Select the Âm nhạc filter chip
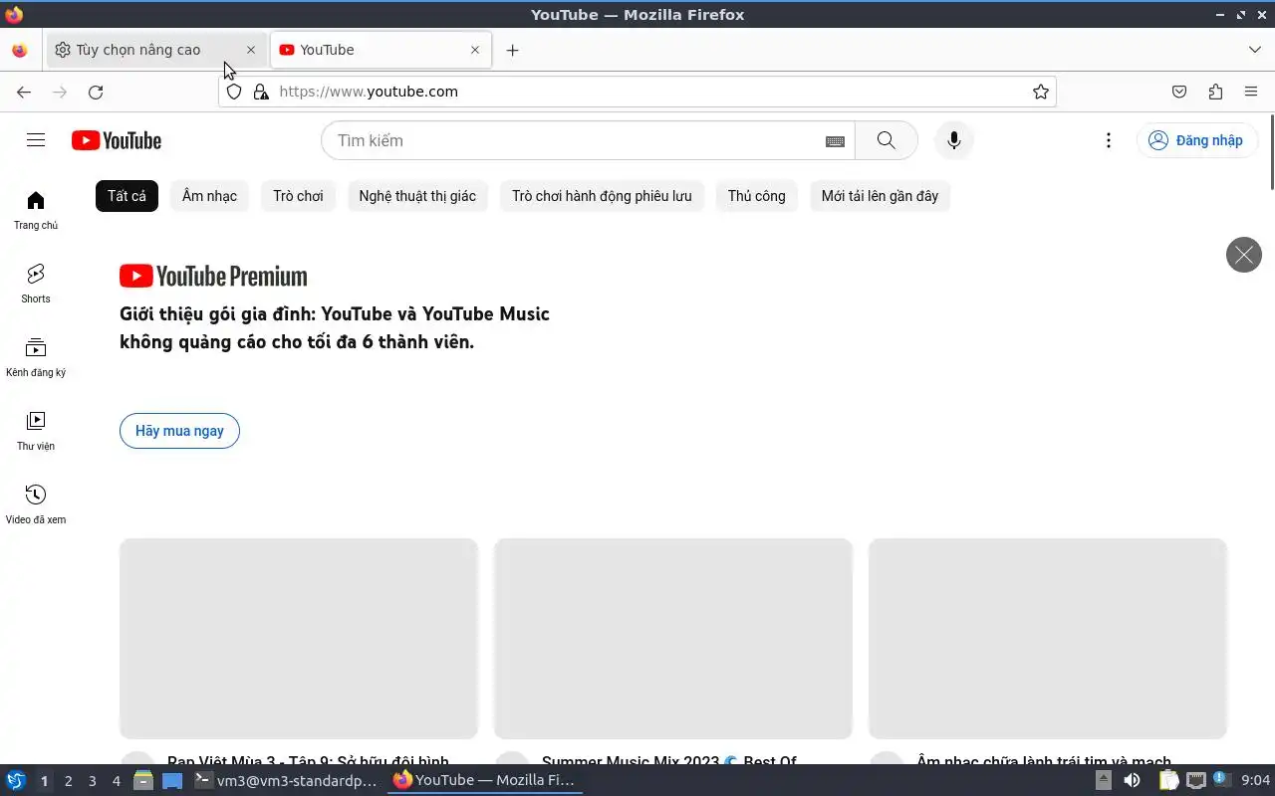The height and width of the screenshot is (796, 1275). [x=209, y=196]
